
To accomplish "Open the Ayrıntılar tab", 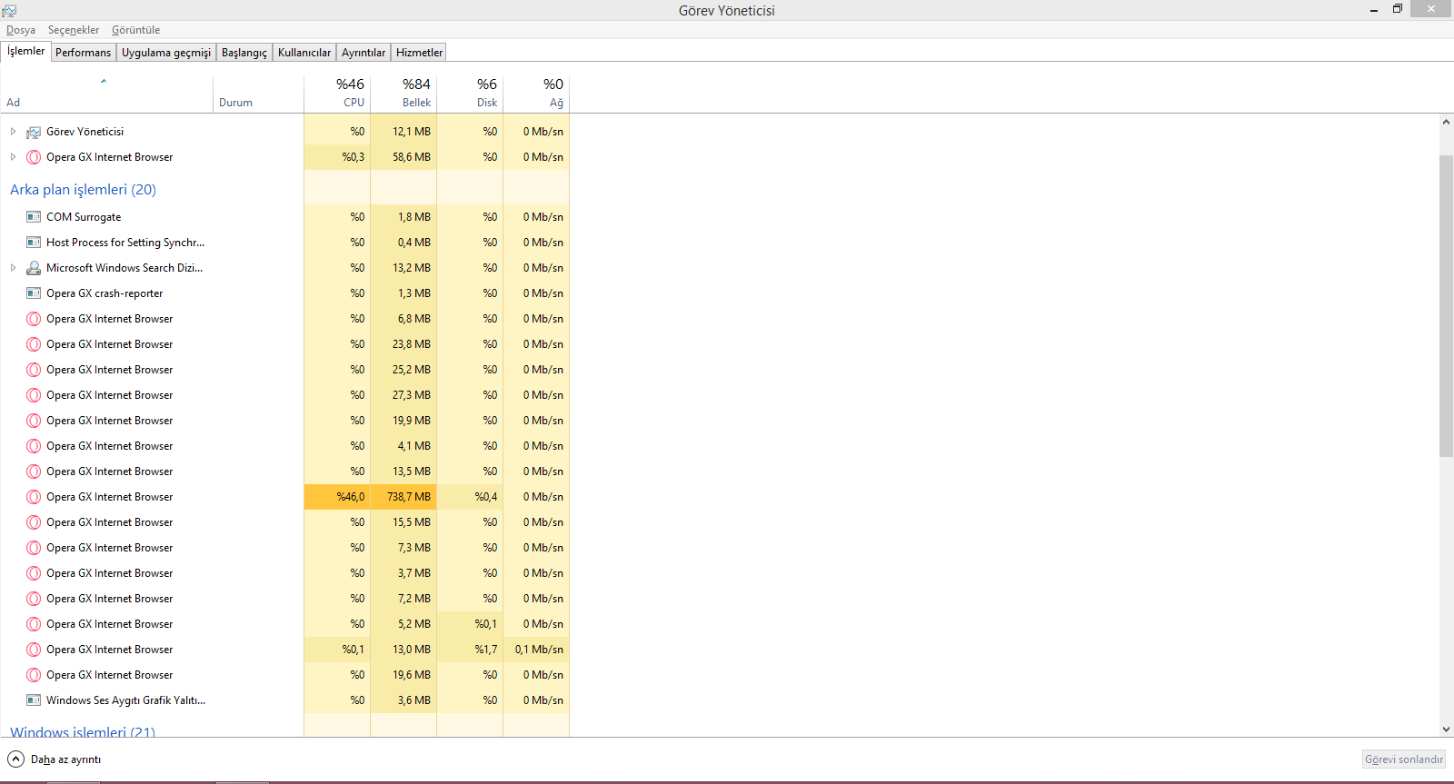I will click(363, 53).
